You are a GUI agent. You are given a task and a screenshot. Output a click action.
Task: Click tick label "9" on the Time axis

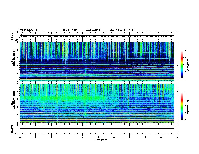(161, 137)
